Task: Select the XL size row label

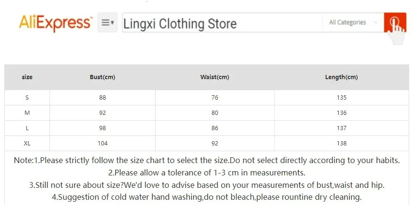Action: click(27, 143)
